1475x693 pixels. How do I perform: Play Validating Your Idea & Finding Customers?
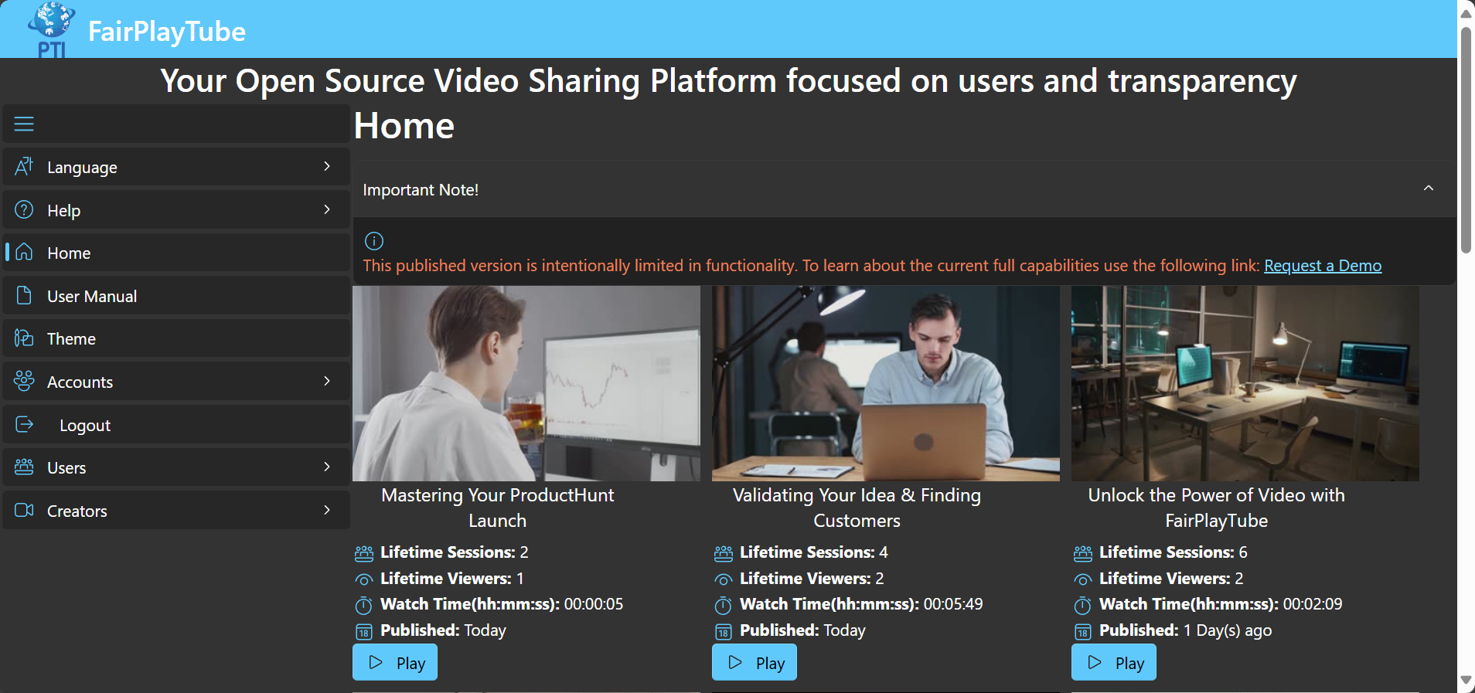coord(755,663)
